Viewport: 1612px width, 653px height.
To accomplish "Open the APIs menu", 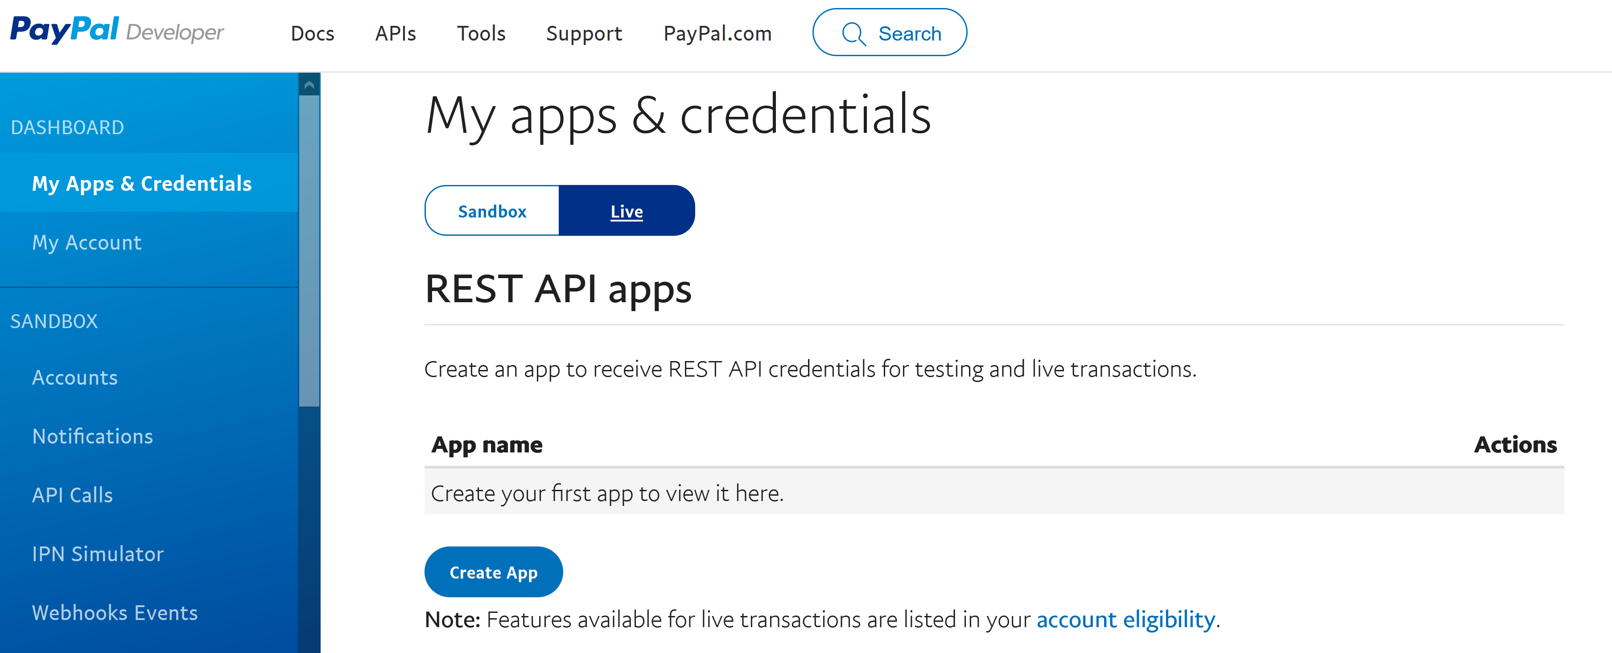I will point(396,33).
